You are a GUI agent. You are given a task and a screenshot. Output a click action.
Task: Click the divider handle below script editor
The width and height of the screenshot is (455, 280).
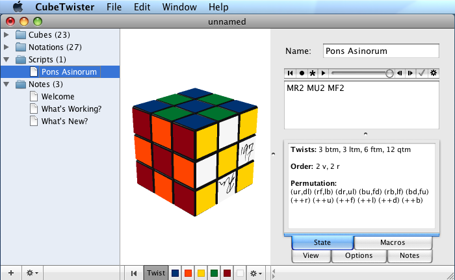[x=365, y=134]
